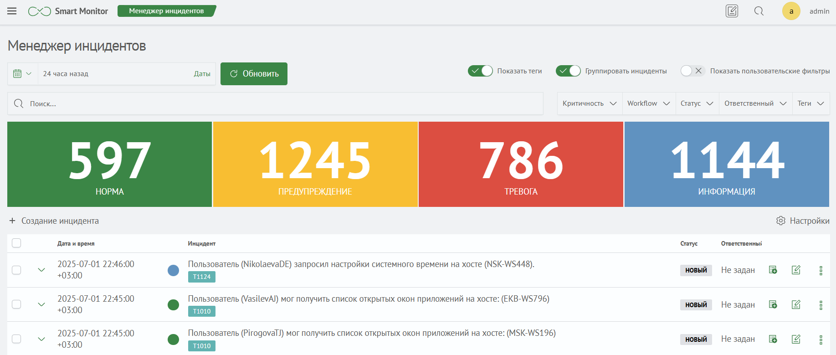
Task: Check the NikolaevaDE incident row checkbox
Action: coord(16,270)
